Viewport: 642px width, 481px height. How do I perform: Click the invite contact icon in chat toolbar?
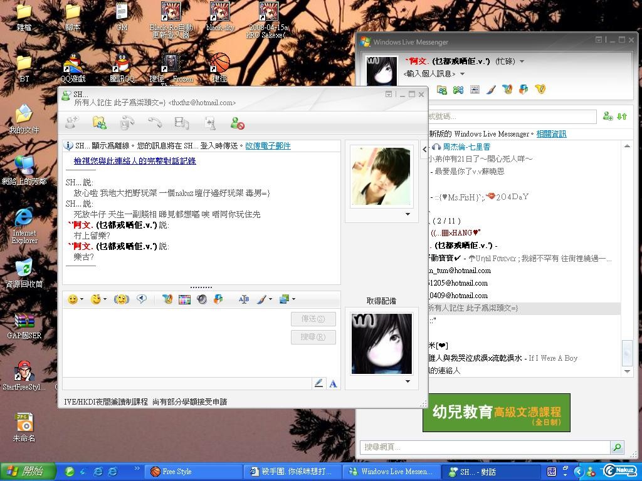tap(72, 122)
